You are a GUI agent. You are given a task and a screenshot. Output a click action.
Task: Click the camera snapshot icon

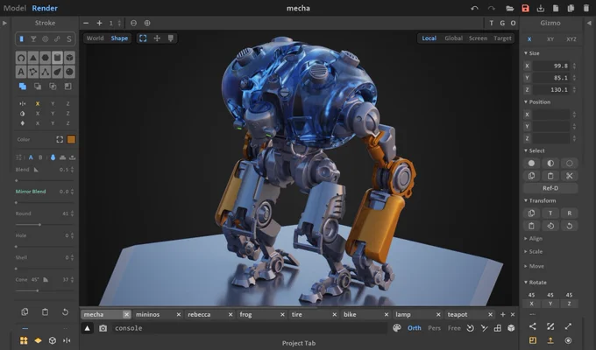pos(103,328)
